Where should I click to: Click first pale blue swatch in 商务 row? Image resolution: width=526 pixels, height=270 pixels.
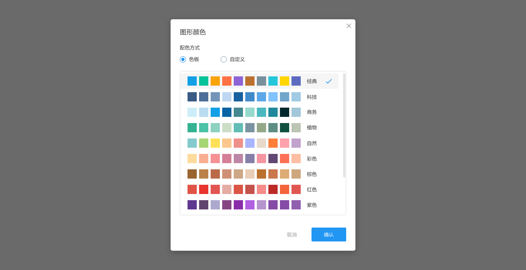tap(192, 112)
